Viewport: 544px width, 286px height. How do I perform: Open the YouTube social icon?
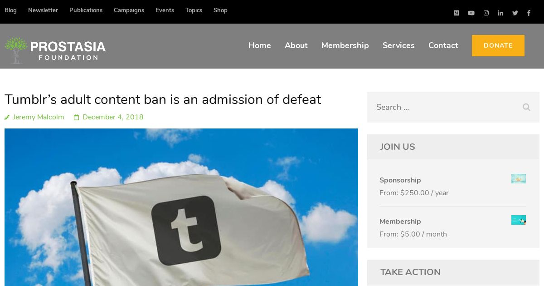[471, 13]
